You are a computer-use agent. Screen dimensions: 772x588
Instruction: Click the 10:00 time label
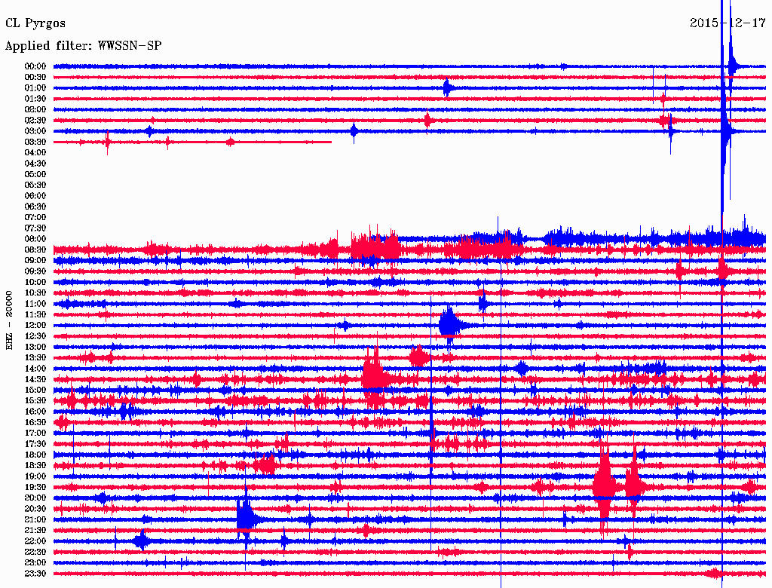pos(35,282)
